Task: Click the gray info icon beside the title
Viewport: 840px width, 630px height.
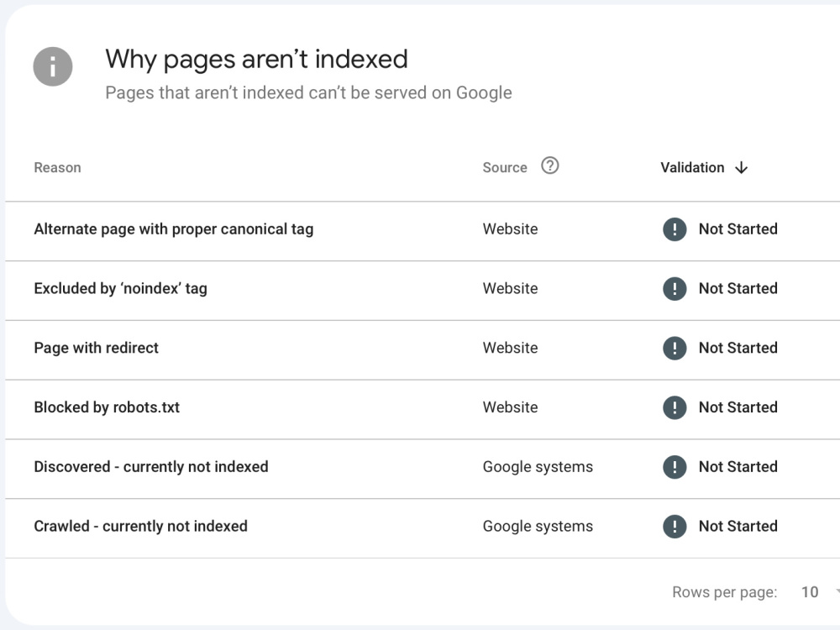Action: [x=52, y=67]
